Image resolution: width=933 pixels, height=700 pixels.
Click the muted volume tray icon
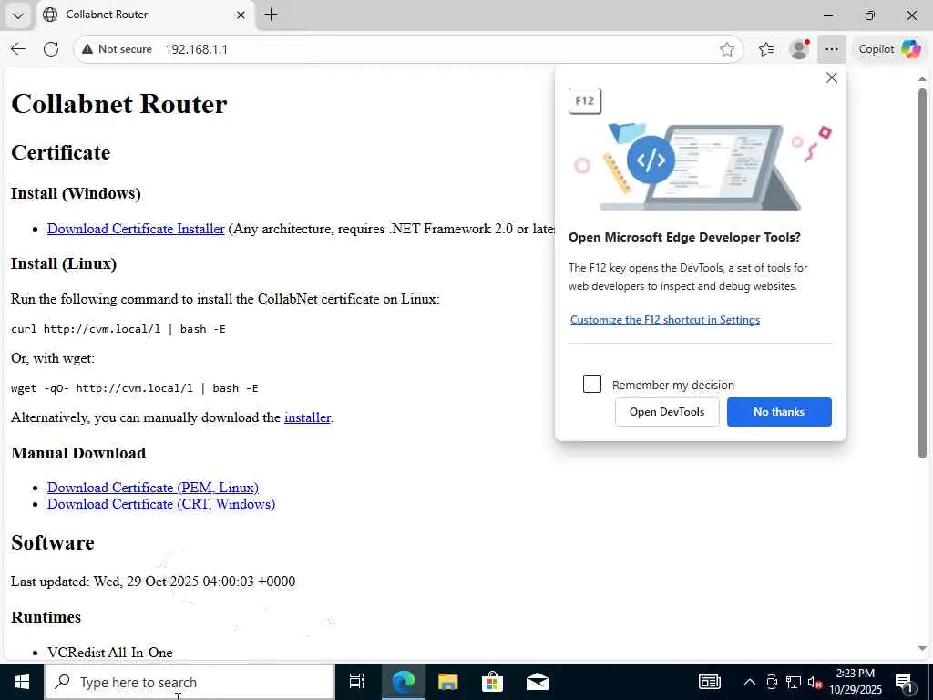[815, 682]
